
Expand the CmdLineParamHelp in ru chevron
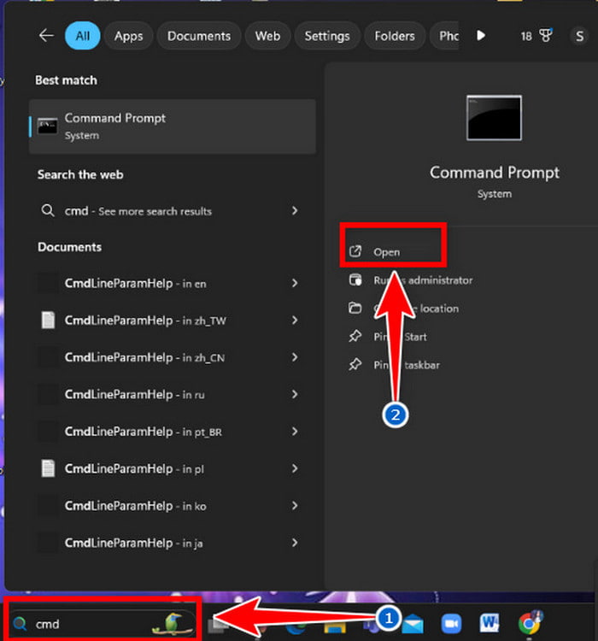(295, 394)
